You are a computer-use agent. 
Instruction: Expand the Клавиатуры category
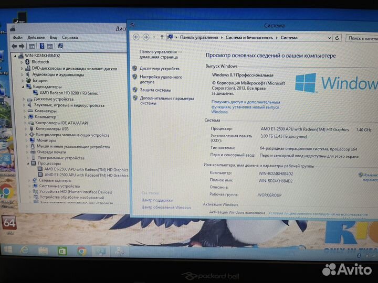coord(24,111)
